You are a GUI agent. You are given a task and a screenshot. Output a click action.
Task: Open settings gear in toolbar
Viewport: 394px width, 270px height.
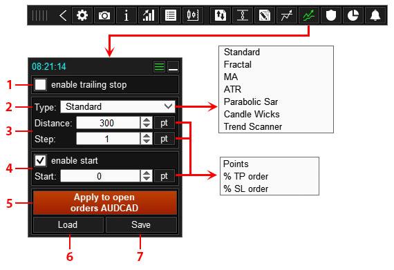[x=82, y=15]
